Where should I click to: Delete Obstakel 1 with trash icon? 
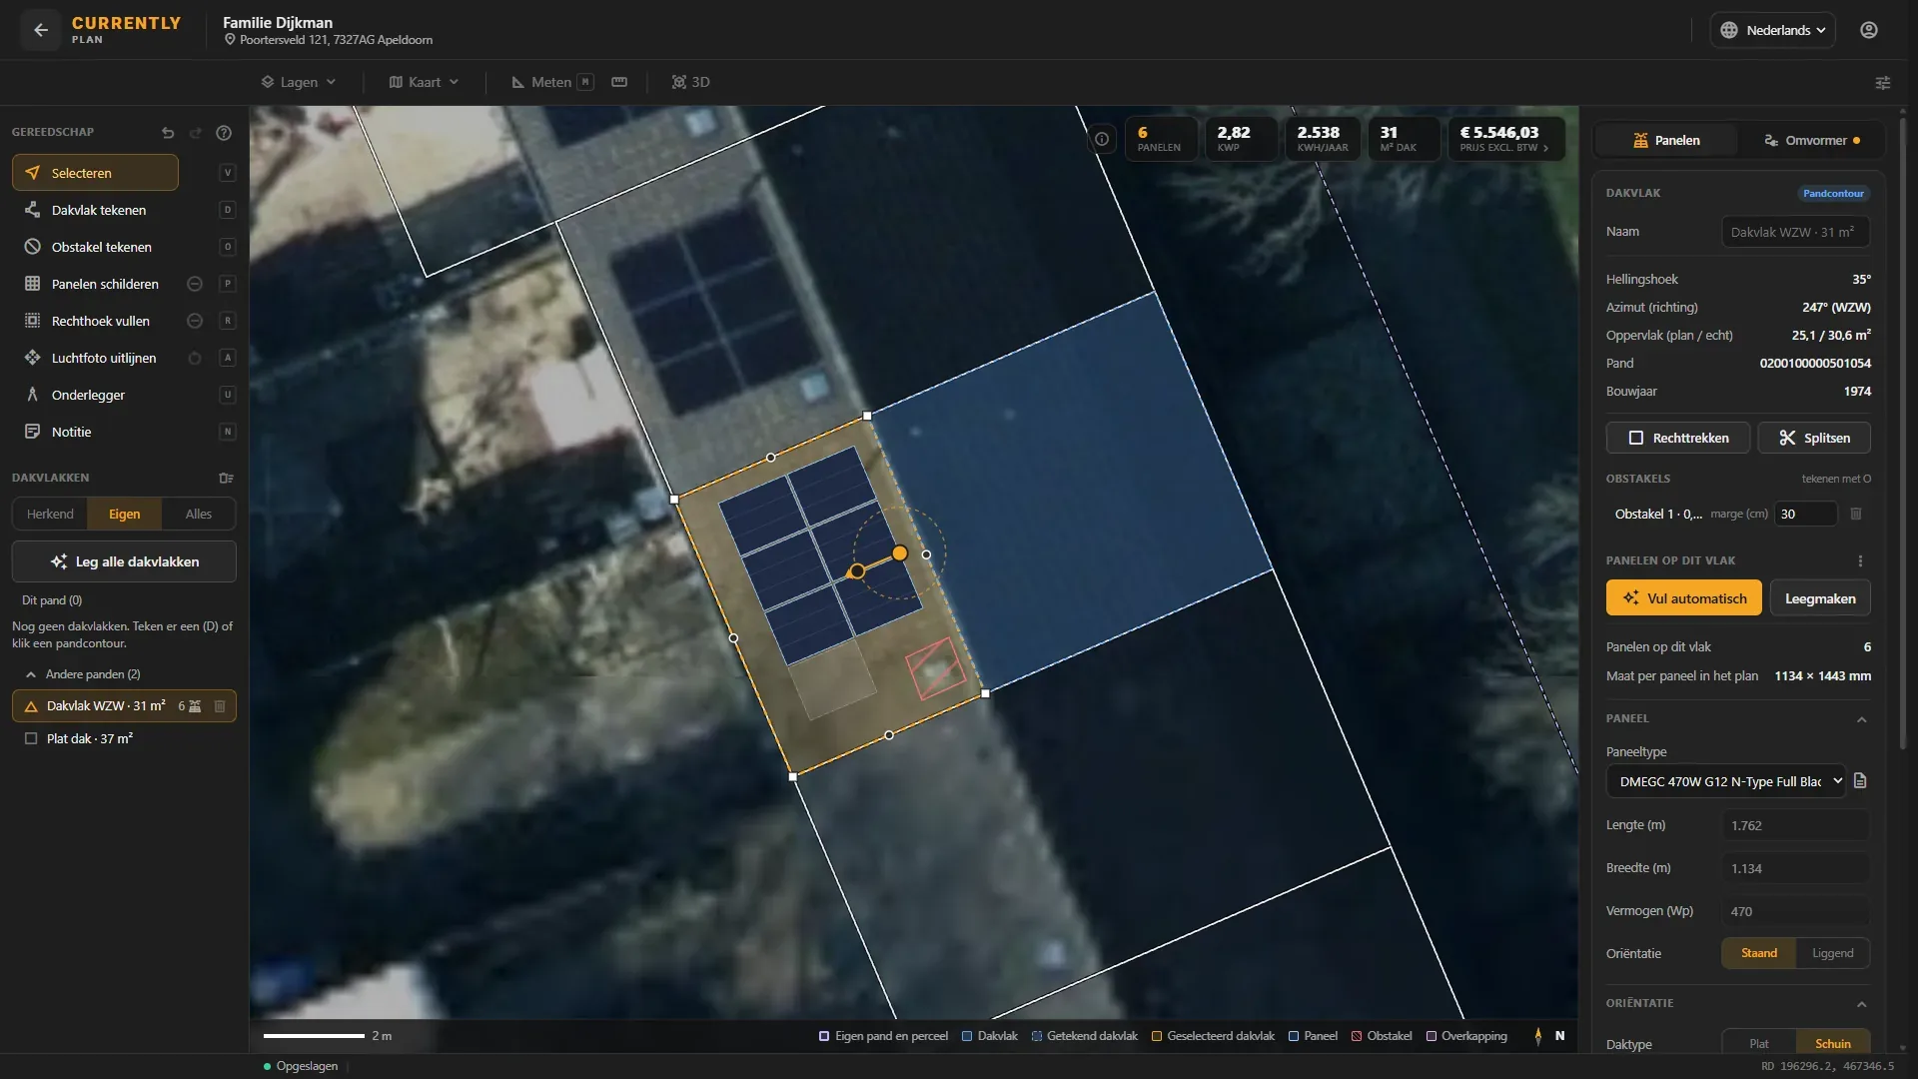tap(1856, 514)
